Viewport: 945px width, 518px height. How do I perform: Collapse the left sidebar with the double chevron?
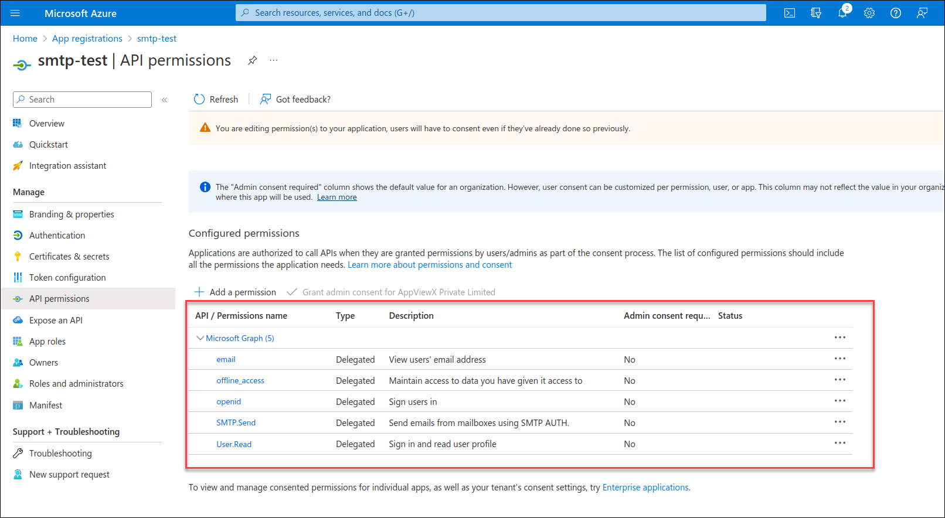165,100
